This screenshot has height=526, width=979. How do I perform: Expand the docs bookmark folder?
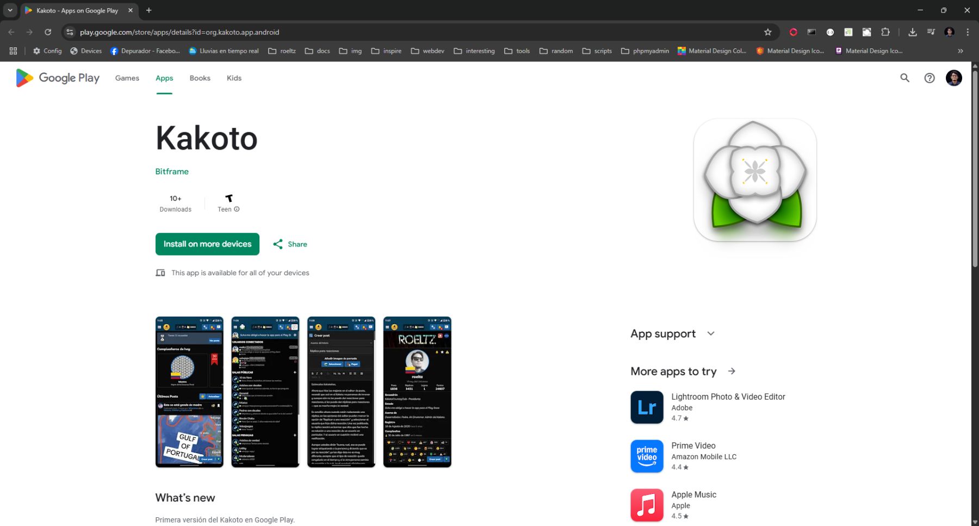(x=318, y=51)
